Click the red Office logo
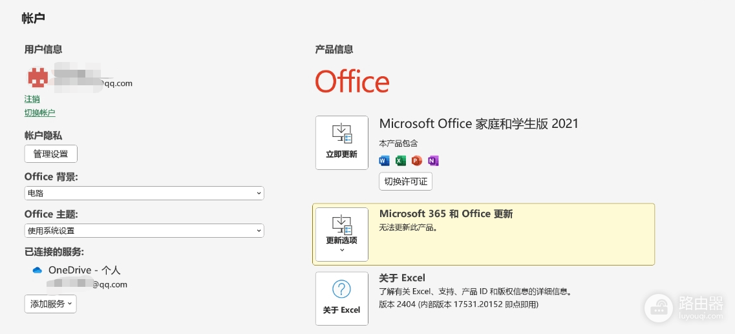The height and width of the screenshot is (334, 735). coord(352,81)
